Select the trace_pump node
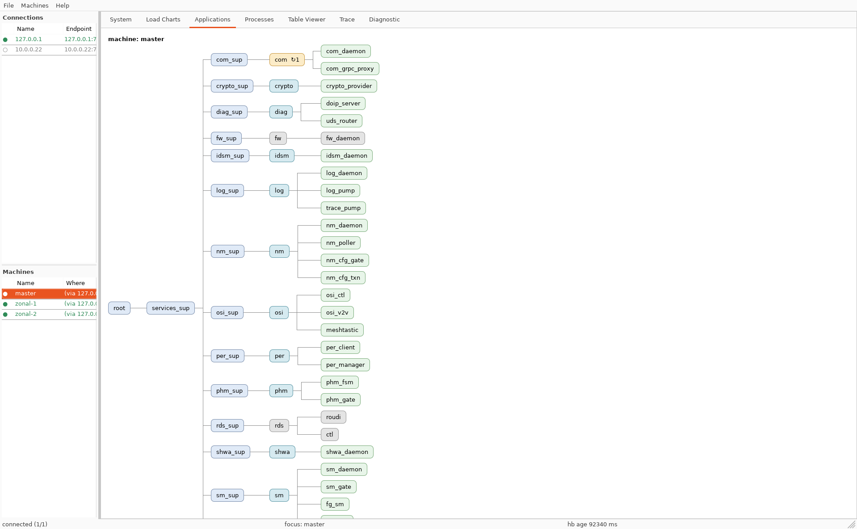This screenshot has height=529, width=857. tap(343, 208)
